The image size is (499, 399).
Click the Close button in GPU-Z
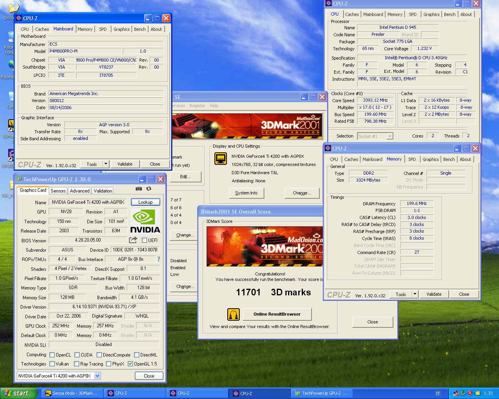point(149,376)
